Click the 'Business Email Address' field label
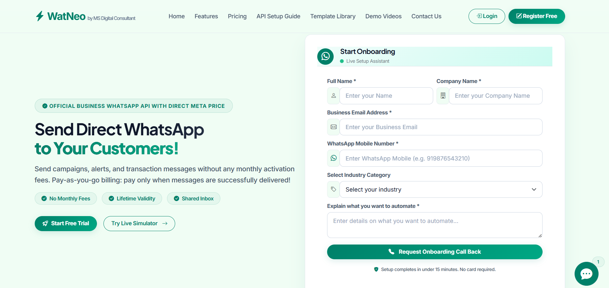The image size is (609, 288). click(x=359, y=112)
